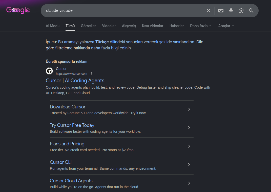
Task: Open the Google logo homepage link
Action: (18, 10)
